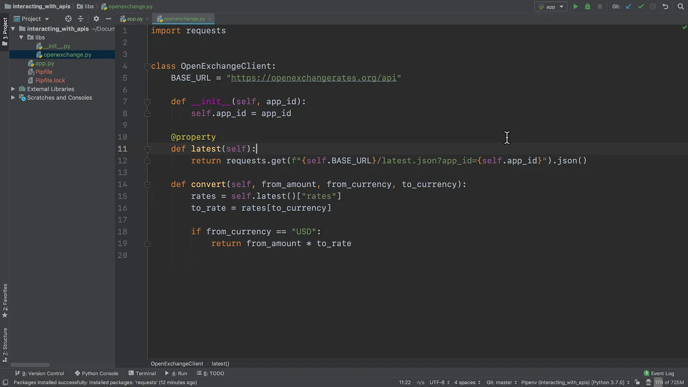Image resolution: width=688 pixels, height=387 pixels.
Task: Open the app run configuration dropdown
Action: tap(550, 6)
